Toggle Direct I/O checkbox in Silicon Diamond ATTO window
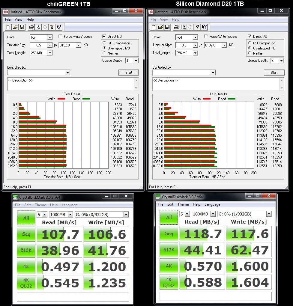293x306 pixels. 250,37
